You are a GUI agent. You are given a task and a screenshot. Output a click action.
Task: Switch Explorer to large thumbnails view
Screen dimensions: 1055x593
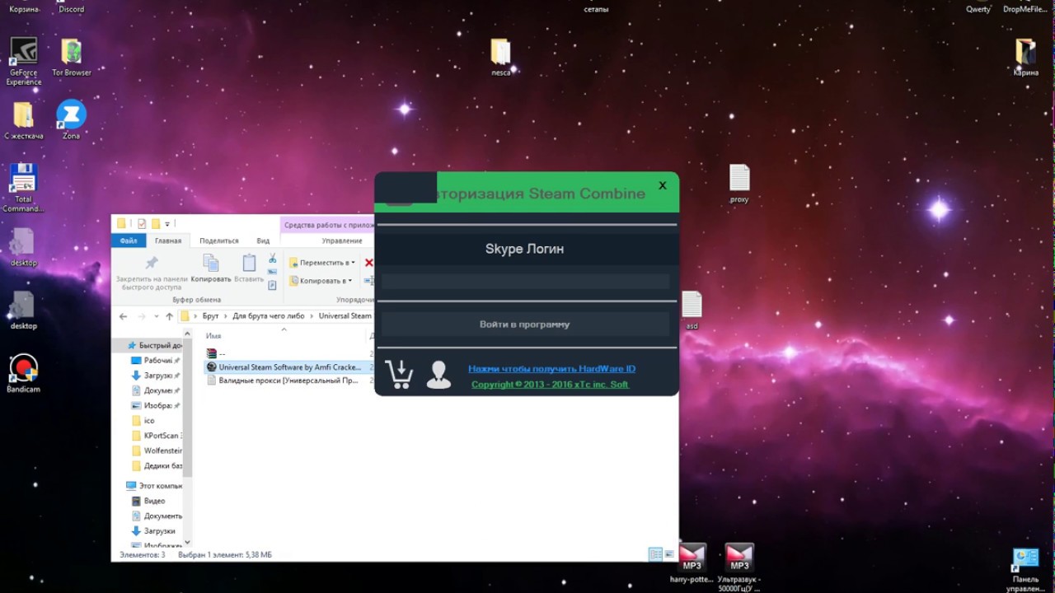[x=669, y=554]
